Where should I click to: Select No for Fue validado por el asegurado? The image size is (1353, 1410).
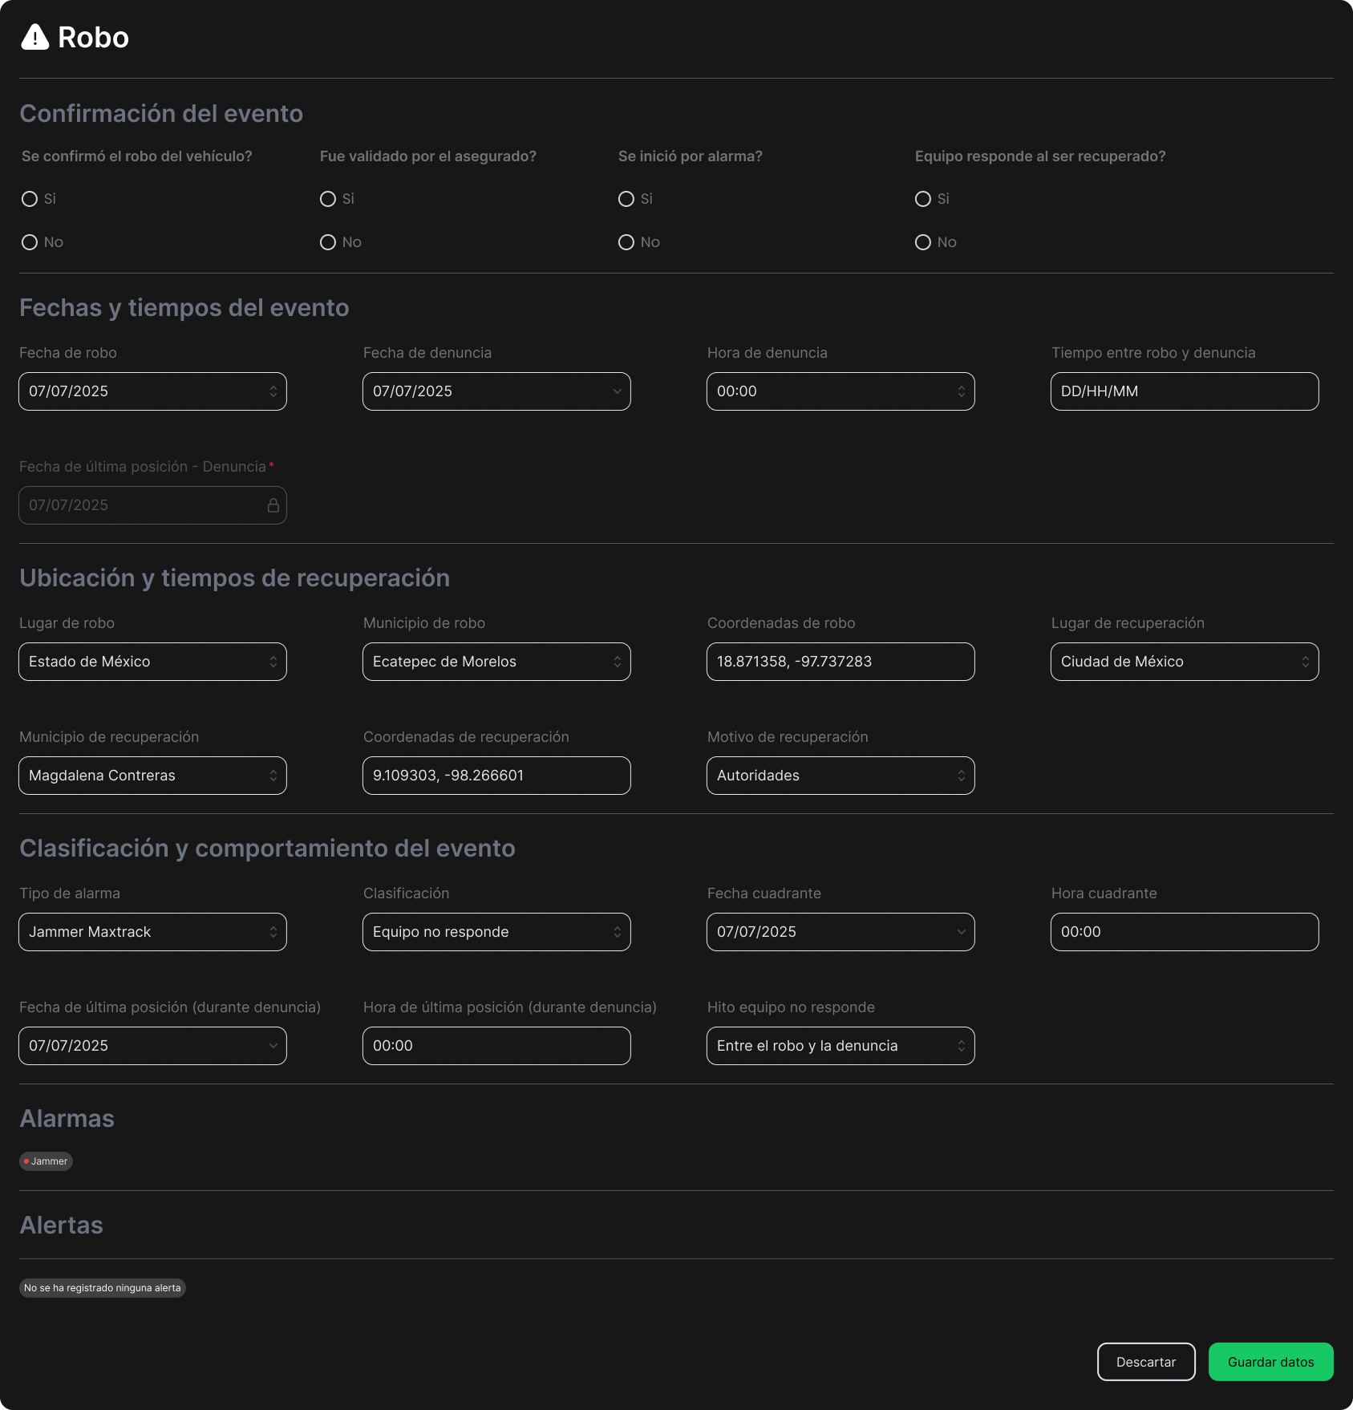(x=328, y=242)
